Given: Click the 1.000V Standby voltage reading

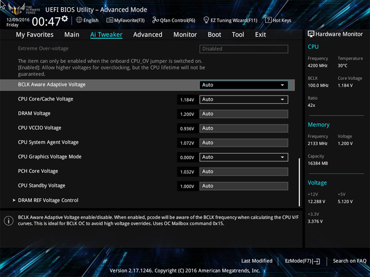Looking at the screenshot, I should coord(188,186).
